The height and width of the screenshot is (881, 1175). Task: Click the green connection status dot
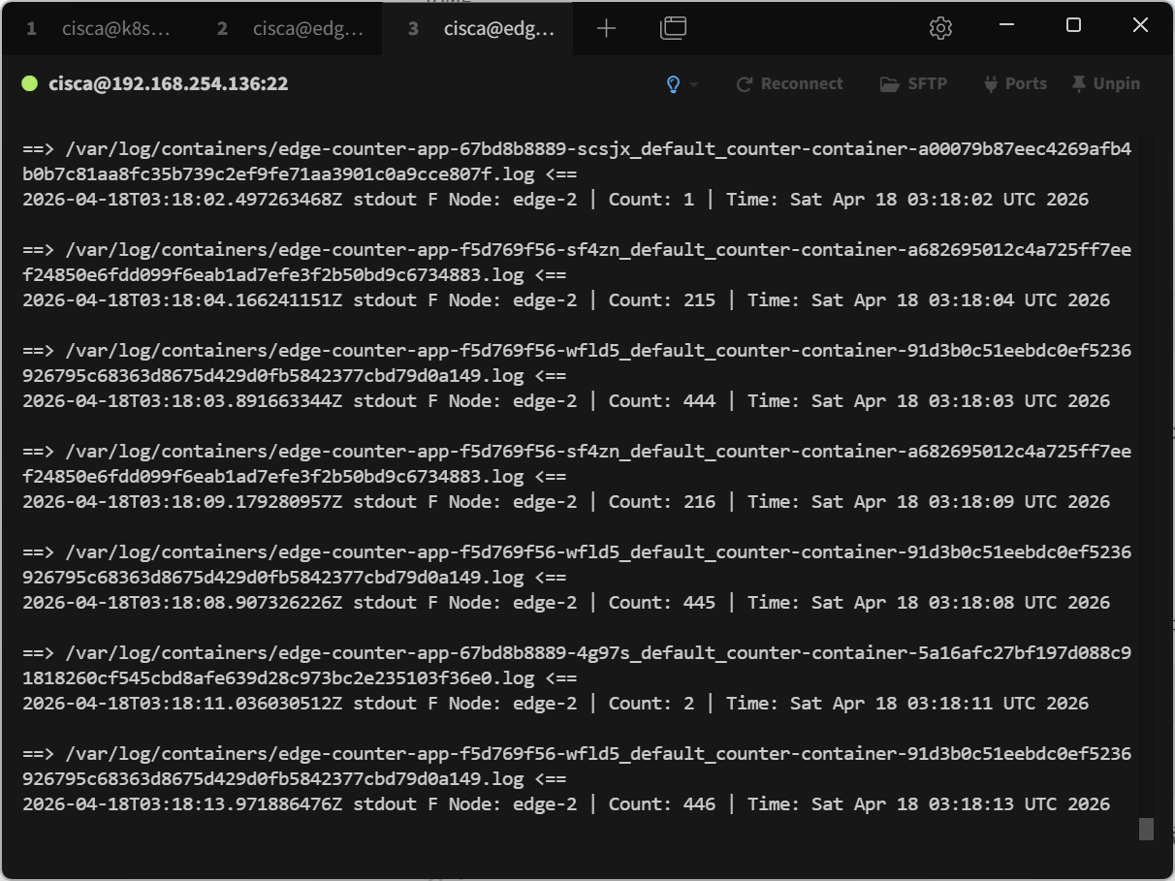point(30,84)
